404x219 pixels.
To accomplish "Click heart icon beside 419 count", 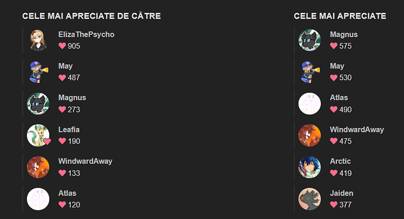I will click(334, 173).
